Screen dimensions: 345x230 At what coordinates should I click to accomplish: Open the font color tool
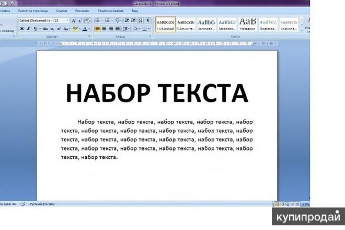tap(85, 28)
